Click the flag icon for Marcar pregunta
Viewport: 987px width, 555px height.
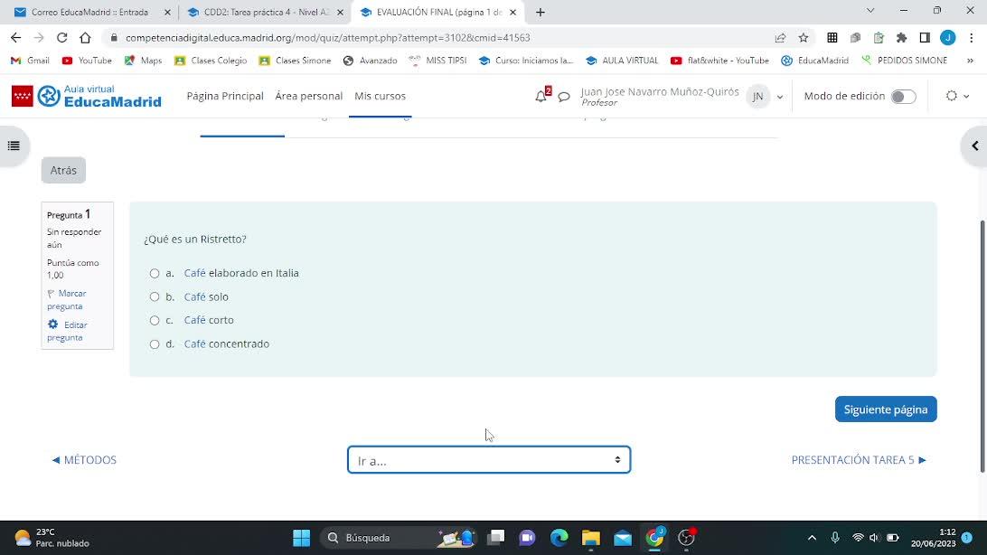coord(51,294)
